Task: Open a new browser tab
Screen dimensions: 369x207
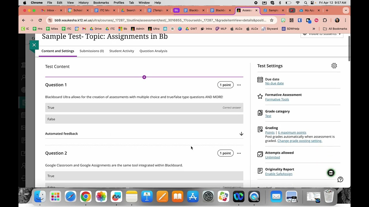Action: tap(327, 10)
